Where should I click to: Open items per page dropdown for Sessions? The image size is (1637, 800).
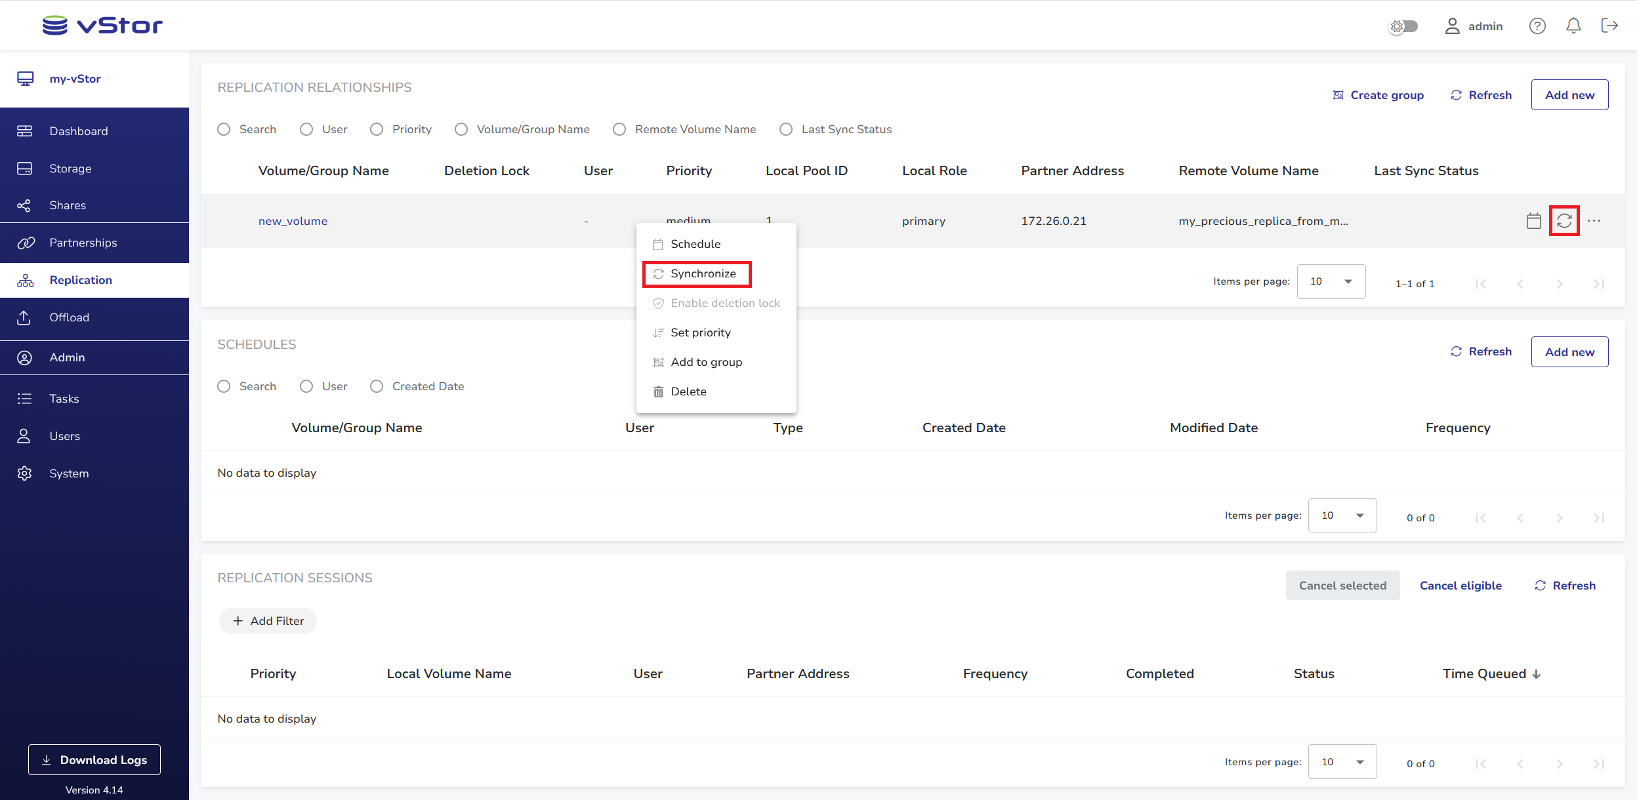[1342, 762]
